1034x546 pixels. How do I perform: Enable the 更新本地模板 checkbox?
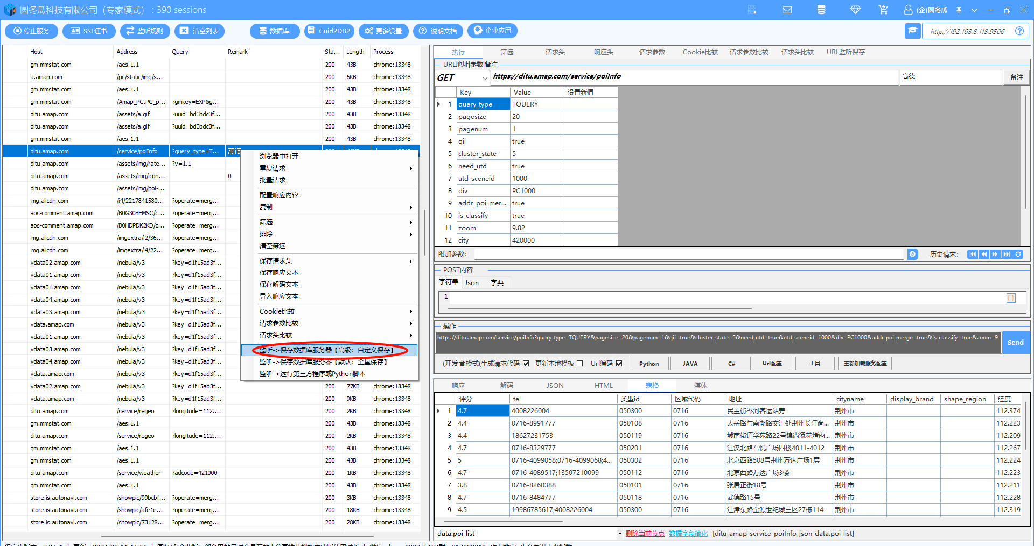point(579,364)
